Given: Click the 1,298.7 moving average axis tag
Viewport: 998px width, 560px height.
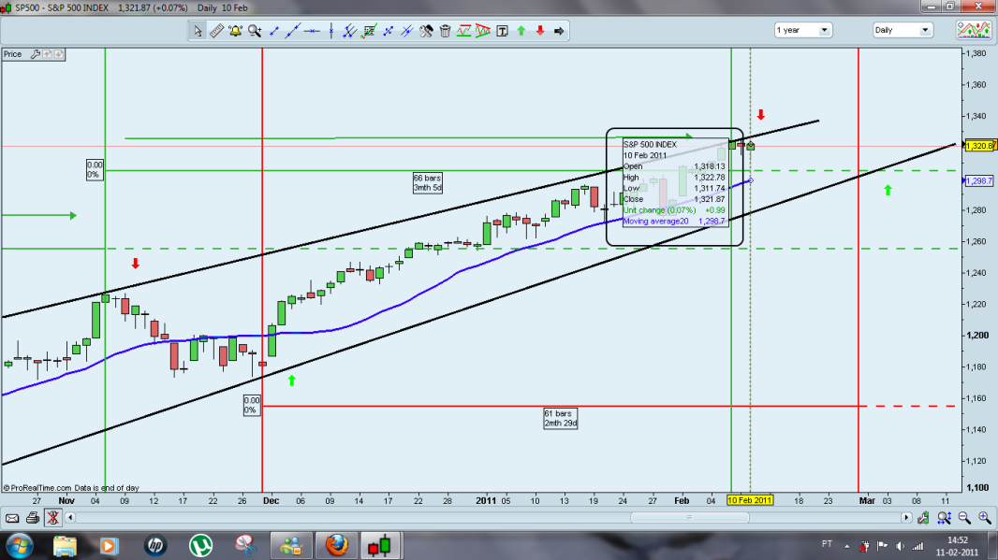Looking at the screenshot, I should 979,181.
